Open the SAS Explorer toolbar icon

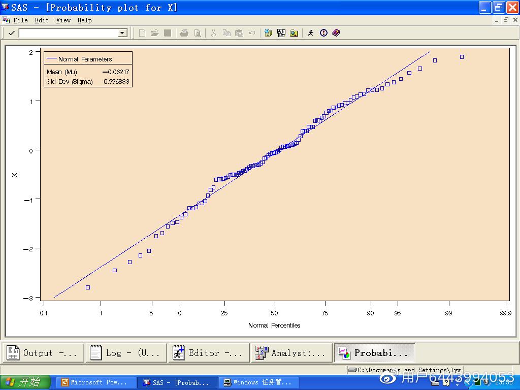281,33
